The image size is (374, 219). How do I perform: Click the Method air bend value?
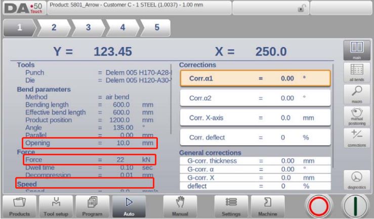click(117, 97)
